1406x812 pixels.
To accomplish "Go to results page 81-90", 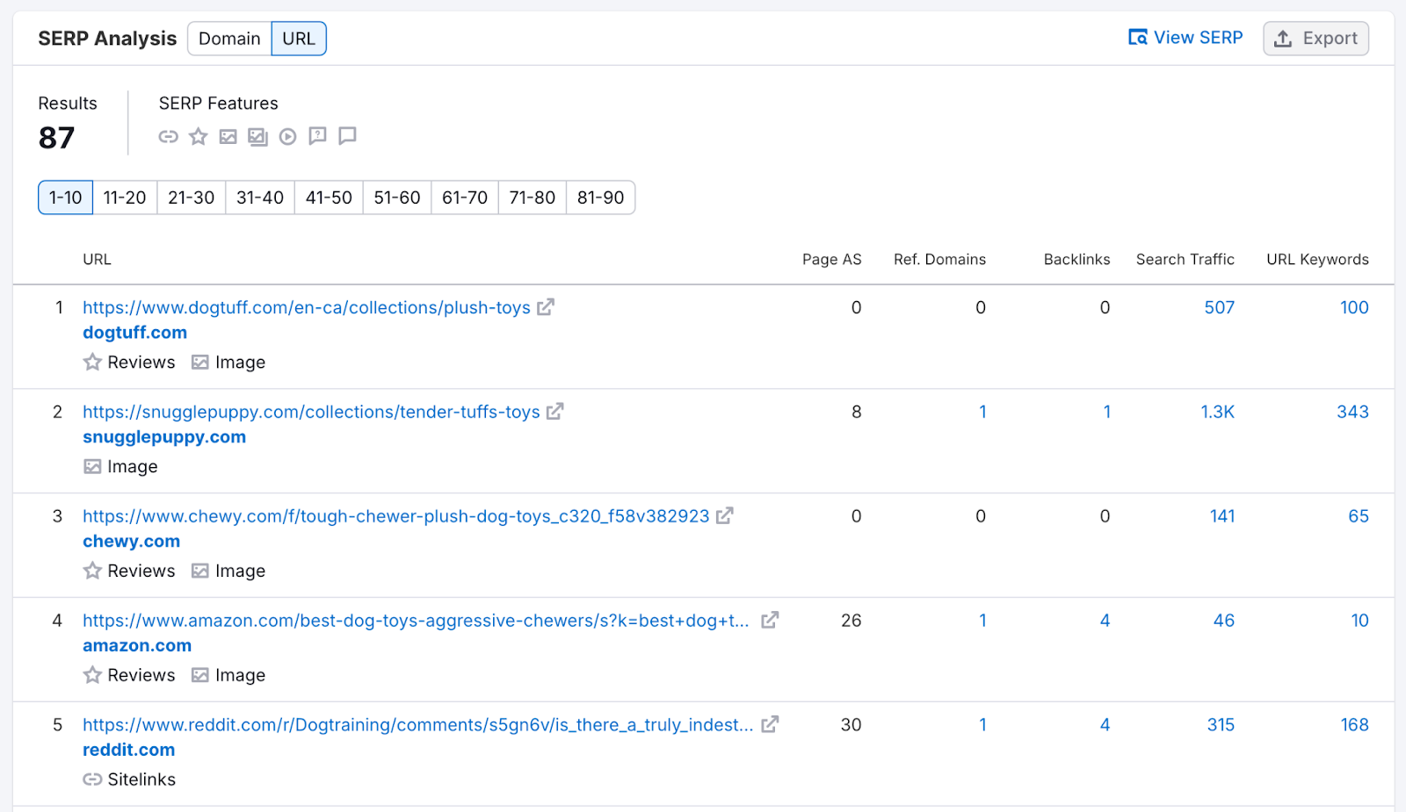I will click(601, 198).
